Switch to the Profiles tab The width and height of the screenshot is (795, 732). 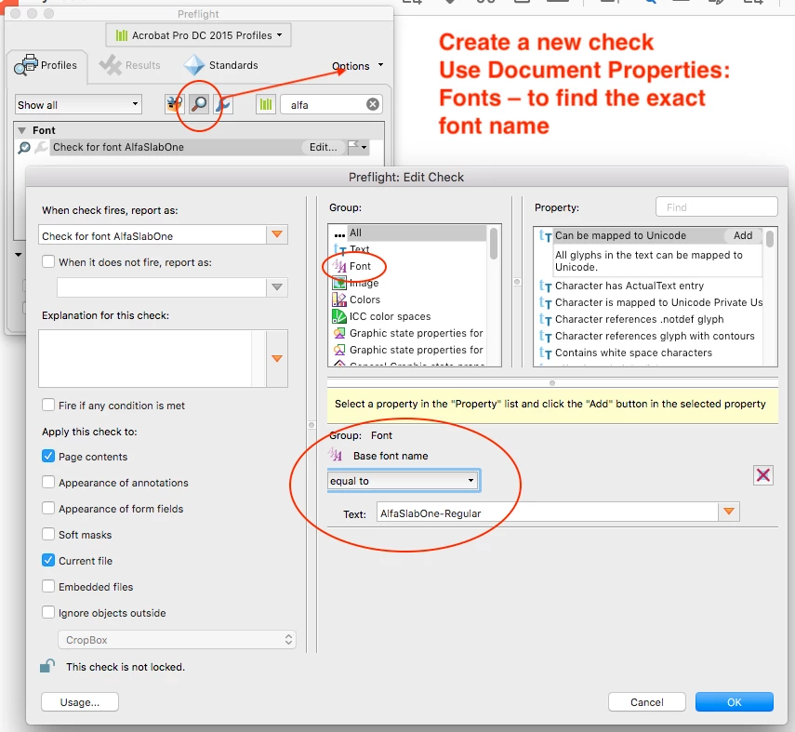click(x=46, y=65)
